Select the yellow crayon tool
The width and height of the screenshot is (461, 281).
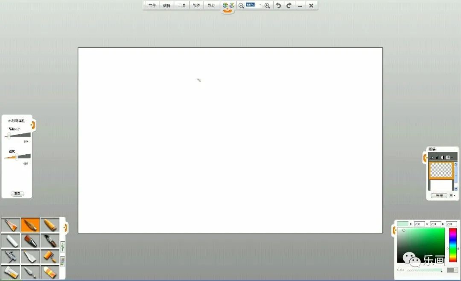(x=50, y=225)
